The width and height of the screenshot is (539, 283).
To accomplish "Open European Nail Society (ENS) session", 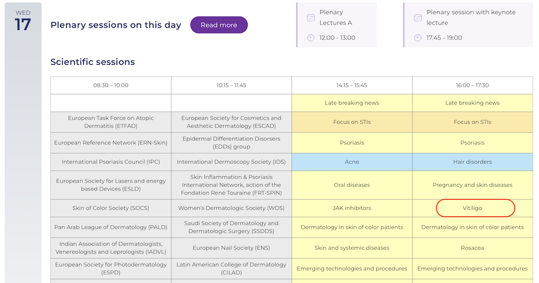I will pyautogui.click(x=231, y=248).
